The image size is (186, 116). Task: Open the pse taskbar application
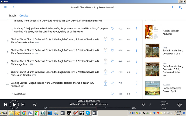point(50,113)
